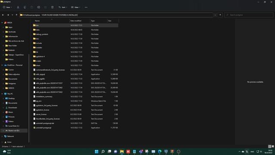Select Music under This PC

tap(10, 112)
